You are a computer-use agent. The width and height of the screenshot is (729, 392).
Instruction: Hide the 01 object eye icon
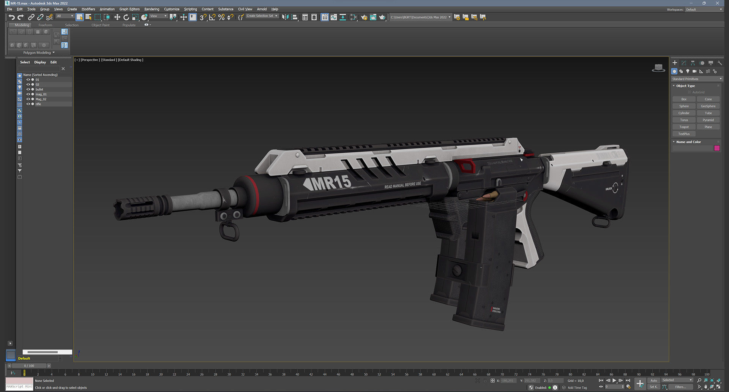tap(28, 80)
